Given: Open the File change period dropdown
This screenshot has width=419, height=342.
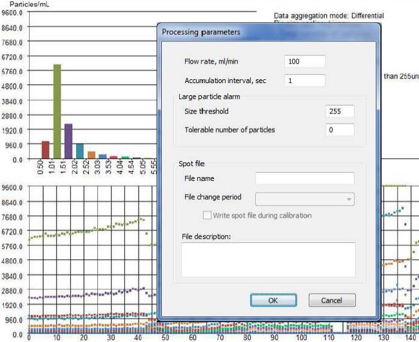Looking at the screenshot, I should [305, 199].
